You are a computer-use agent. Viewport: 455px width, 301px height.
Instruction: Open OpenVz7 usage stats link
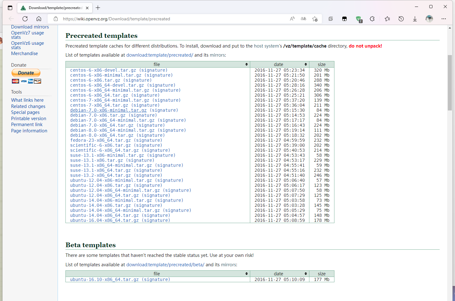coord(28,35)
